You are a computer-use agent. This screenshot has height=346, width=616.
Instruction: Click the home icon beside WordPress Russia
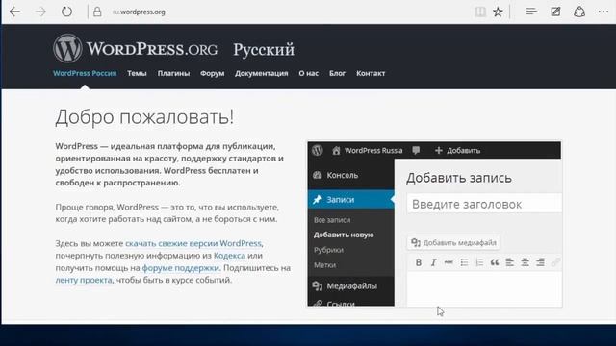[x=336, y=150]
